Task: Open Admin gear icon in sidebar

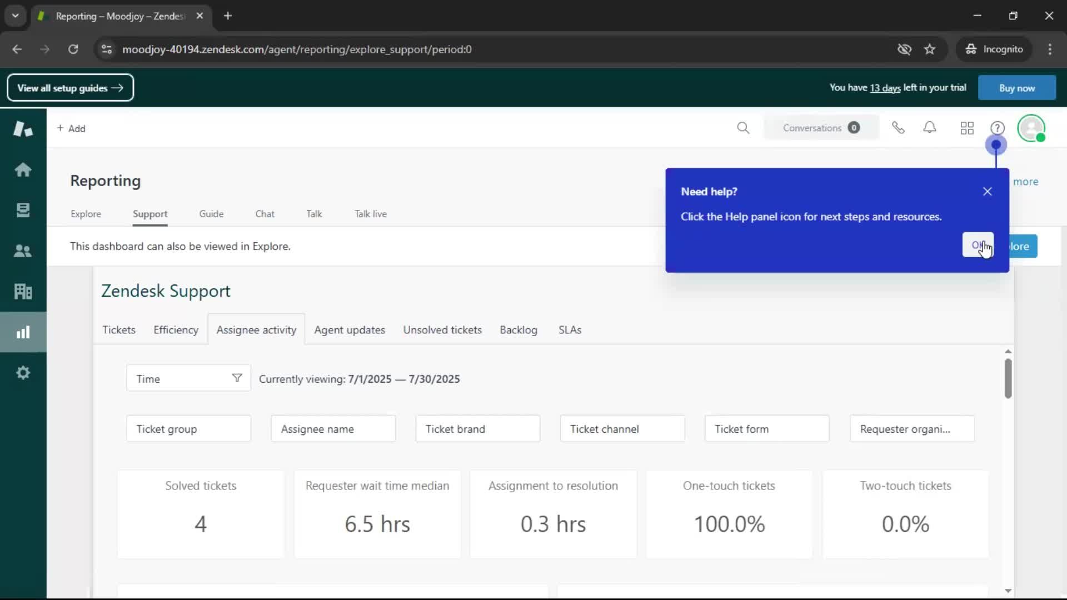Action: tap(23, 373)
